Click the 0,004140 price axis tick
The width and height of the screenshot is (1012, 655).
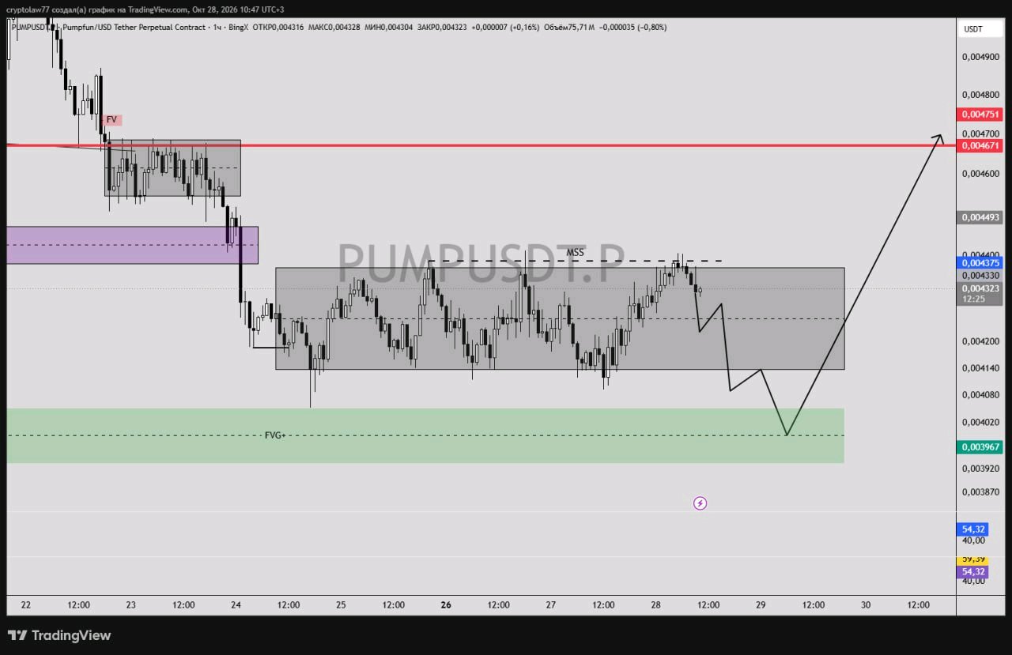tap(980, 368)
